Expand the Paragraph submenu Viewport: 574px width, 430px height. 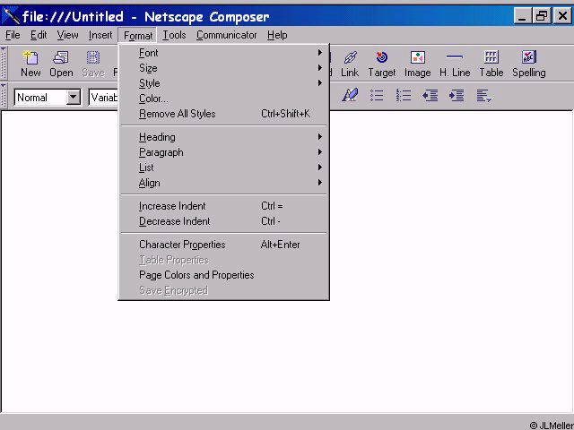[223, 152]
